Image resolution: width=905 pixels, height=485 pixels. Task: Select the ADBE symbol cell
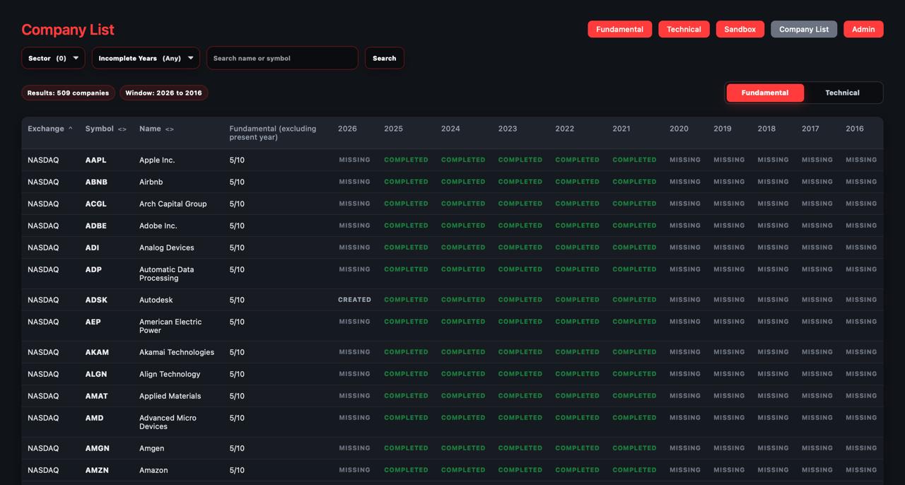pyautogui.click(x=96, y=226)
